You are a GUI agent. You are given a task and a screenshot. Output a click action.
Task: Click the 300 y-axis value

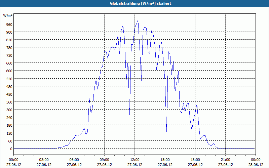[x=9, y=110]
